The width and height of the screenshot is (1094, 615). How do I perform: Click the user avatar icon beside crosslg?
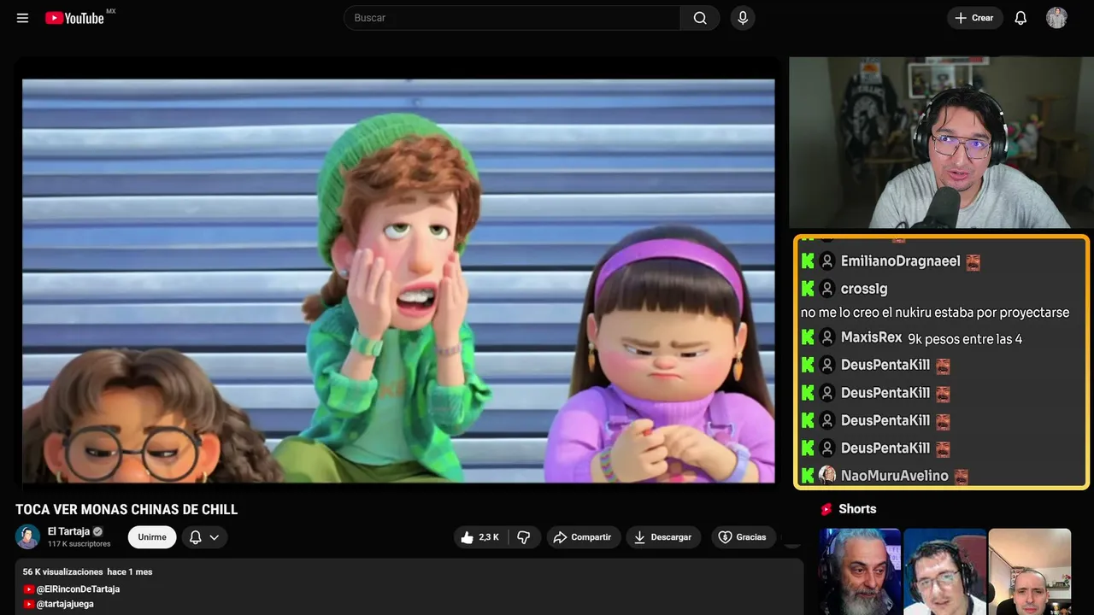(826, 289)
